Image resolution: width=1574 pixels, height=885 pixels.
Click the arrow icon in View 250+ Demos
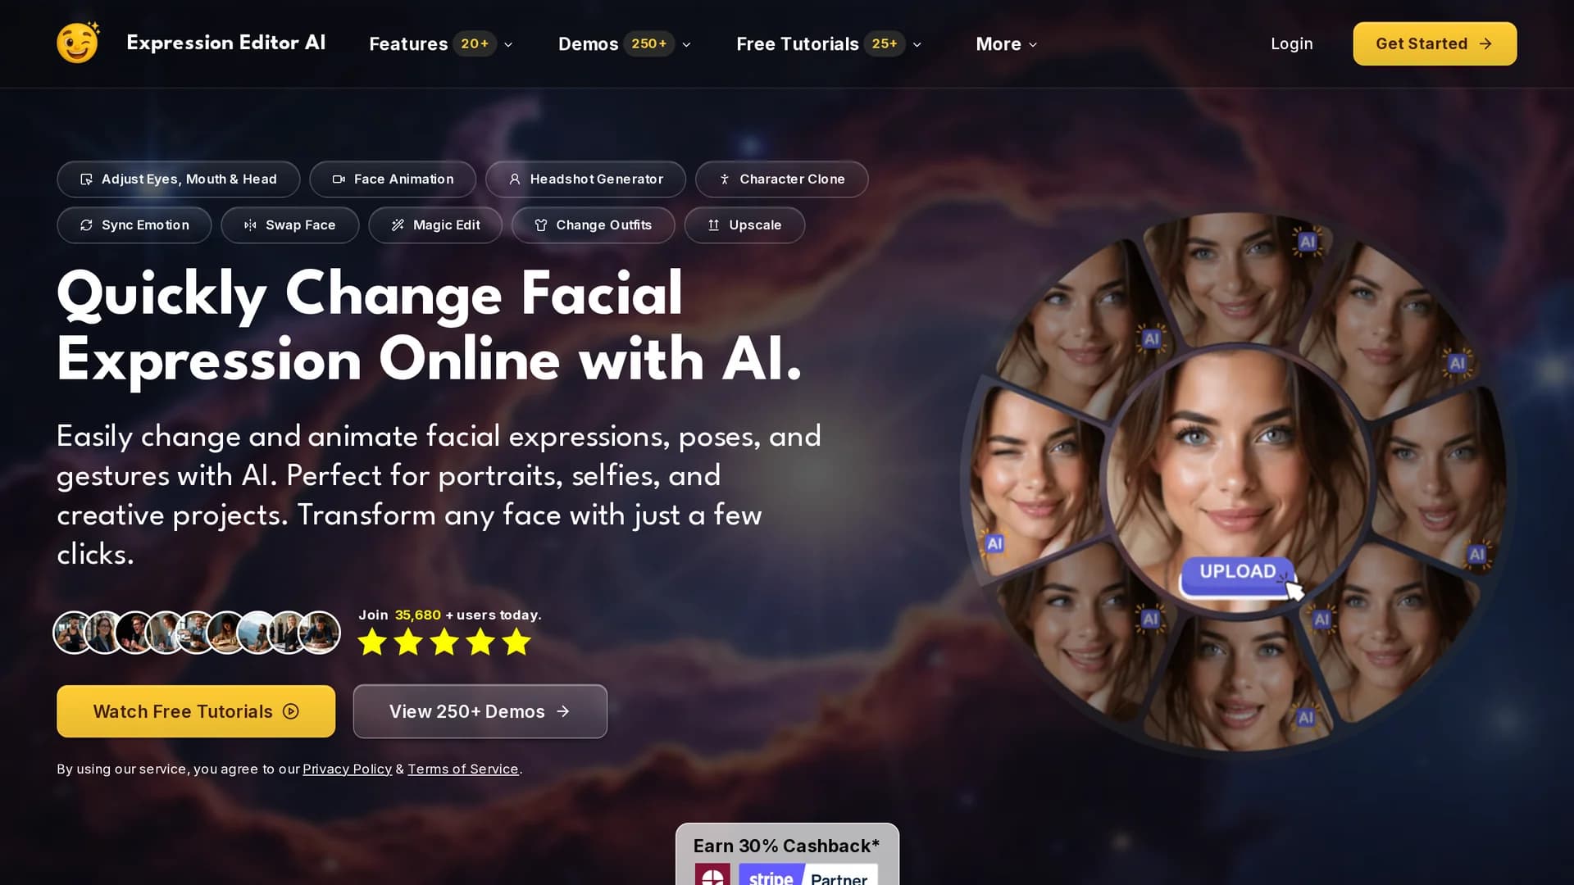coord(563,711)
